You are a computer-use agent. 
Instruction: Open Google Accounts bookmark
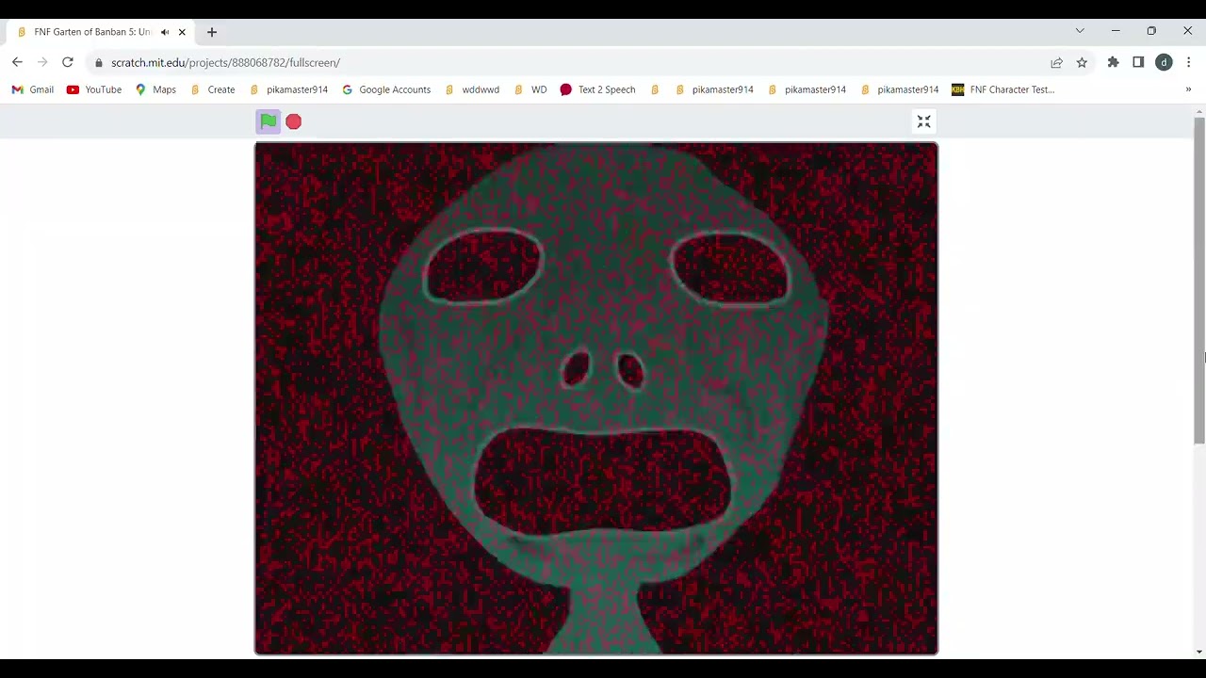pos(386,89)
